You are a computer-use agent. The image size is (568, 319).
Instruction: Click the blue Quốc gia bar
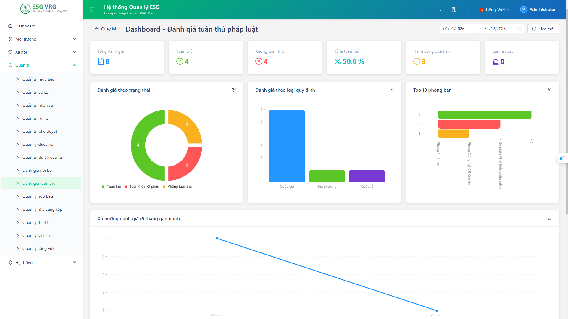click(x=287, y=146)
